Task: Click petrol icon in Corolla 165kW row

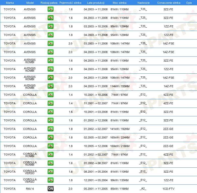Action: [x=50, y=137]
